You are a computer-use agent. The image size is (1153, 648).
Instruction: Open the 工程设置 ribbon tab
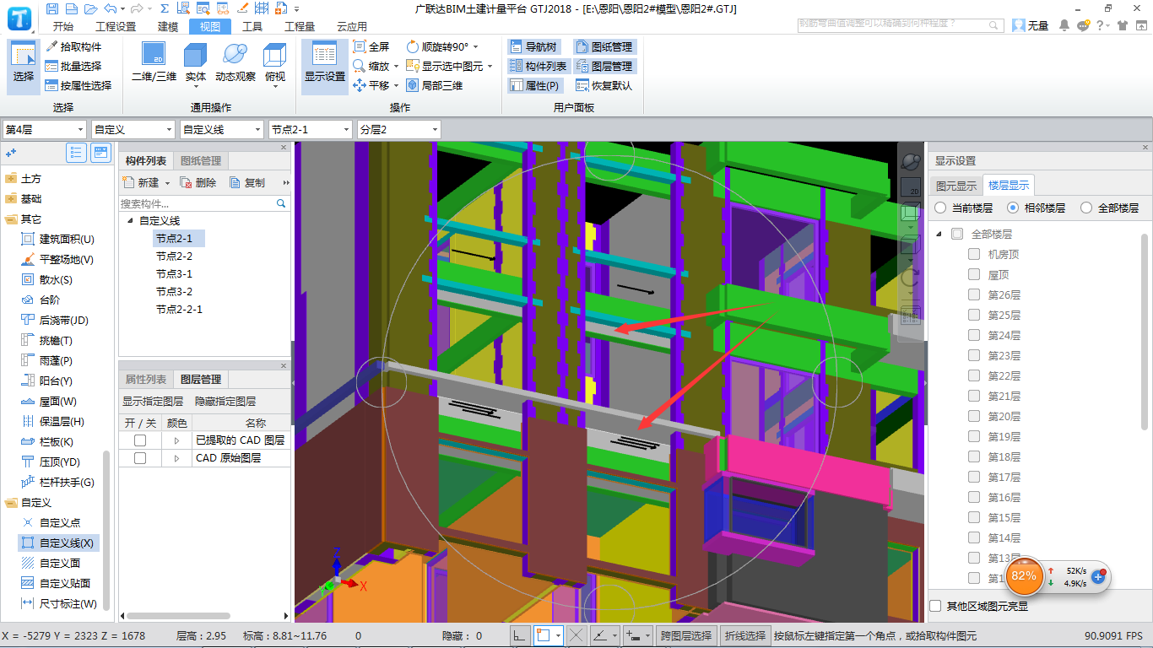[116, 26]
